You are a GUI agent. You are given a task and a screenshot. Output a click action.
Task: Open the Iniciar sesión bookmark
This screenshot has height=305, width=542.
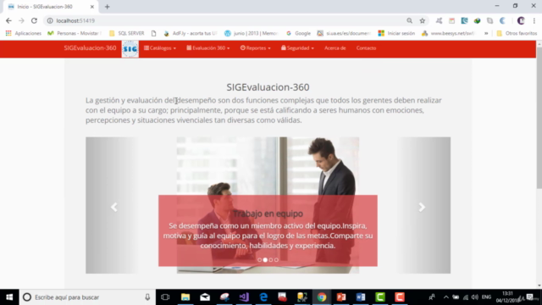tap(396, 33)
